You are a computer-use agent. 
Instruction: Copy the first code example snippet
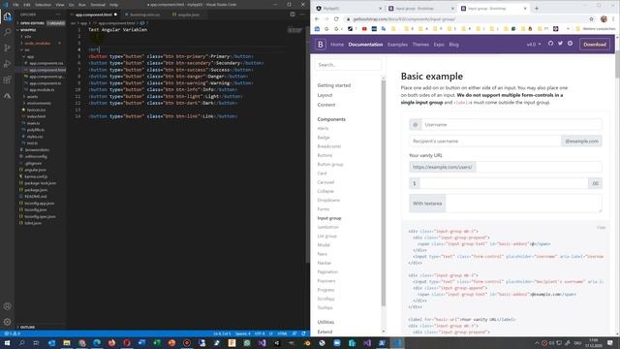point(601,228)
